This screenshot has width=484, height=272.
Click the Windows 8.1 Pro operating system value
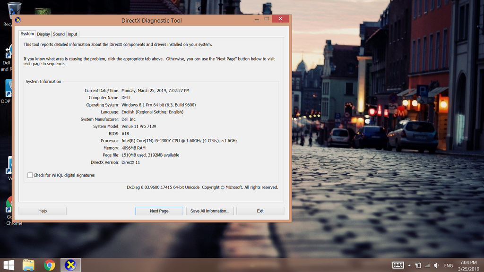pos(159,105)
